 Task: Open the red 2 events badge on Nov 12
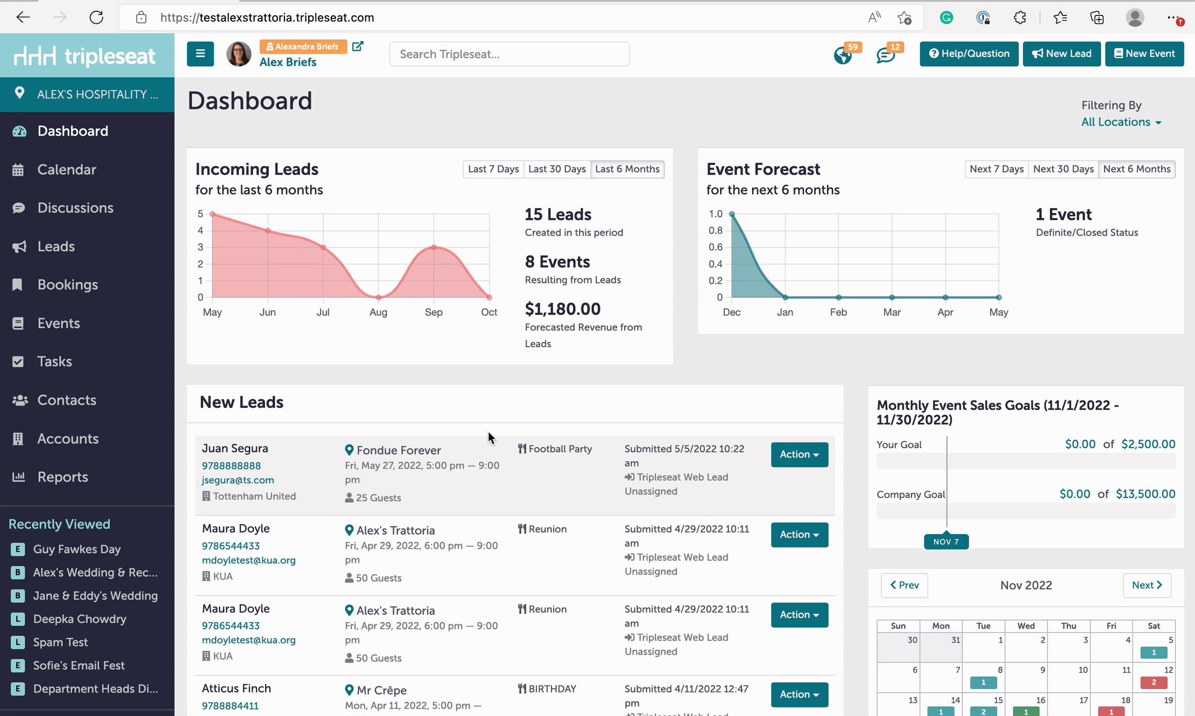pyautogui.click(x=1153, y=682)
